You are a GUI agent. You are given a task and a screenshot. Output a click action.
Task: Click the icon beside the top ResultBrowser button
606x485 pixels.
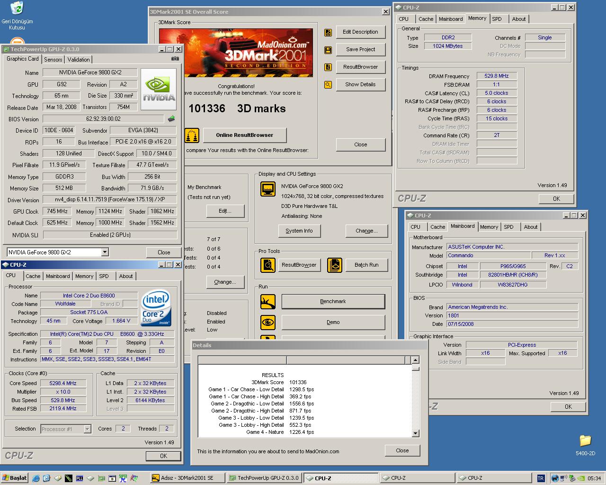pyautogui.click(x=328, y=67)
